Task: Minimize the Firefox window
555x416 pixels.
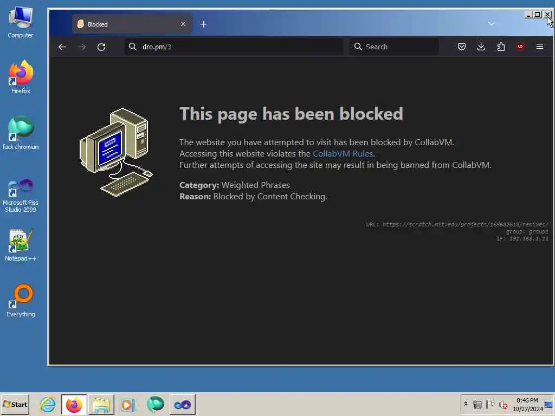Action: (x=528, y=15)
